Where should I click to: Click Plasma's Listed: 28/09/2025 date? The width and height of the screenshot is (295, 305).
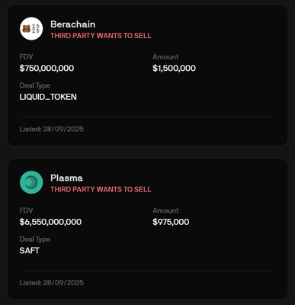pyautogui.click(x=52, y=283)
